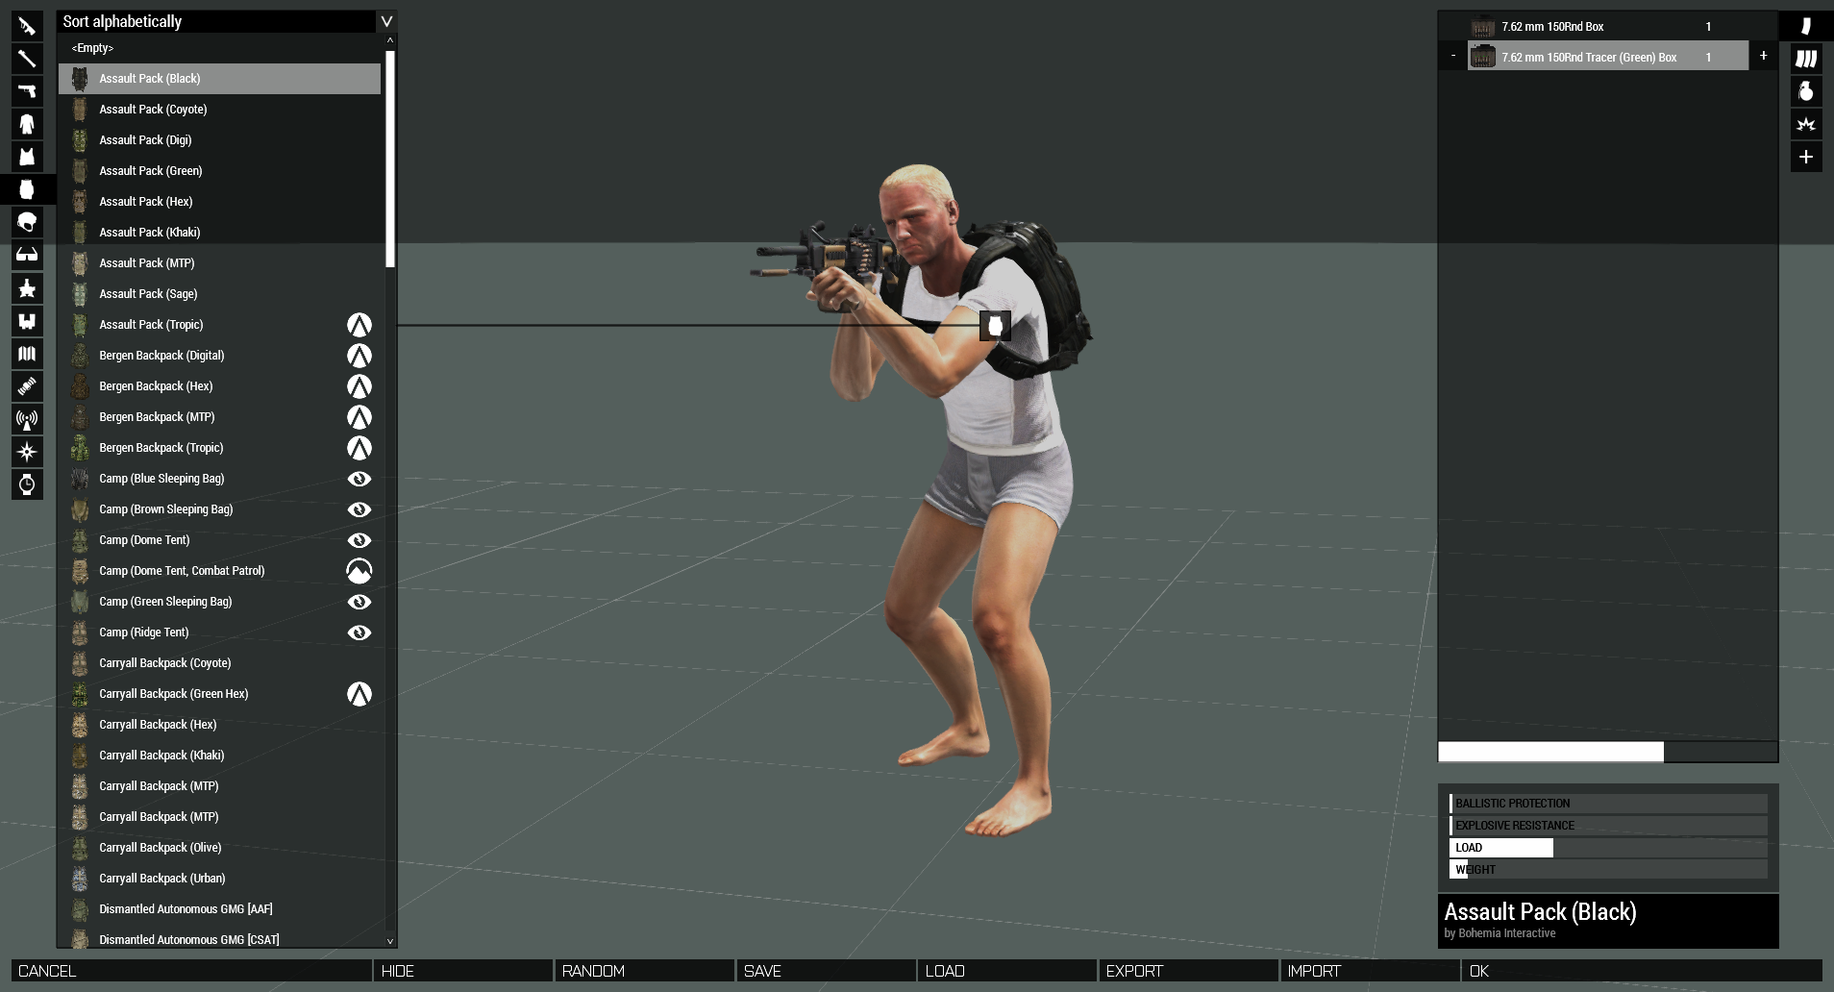1834x992 pixels.
Task: Open the handgun category
Action: pos(27,91)
